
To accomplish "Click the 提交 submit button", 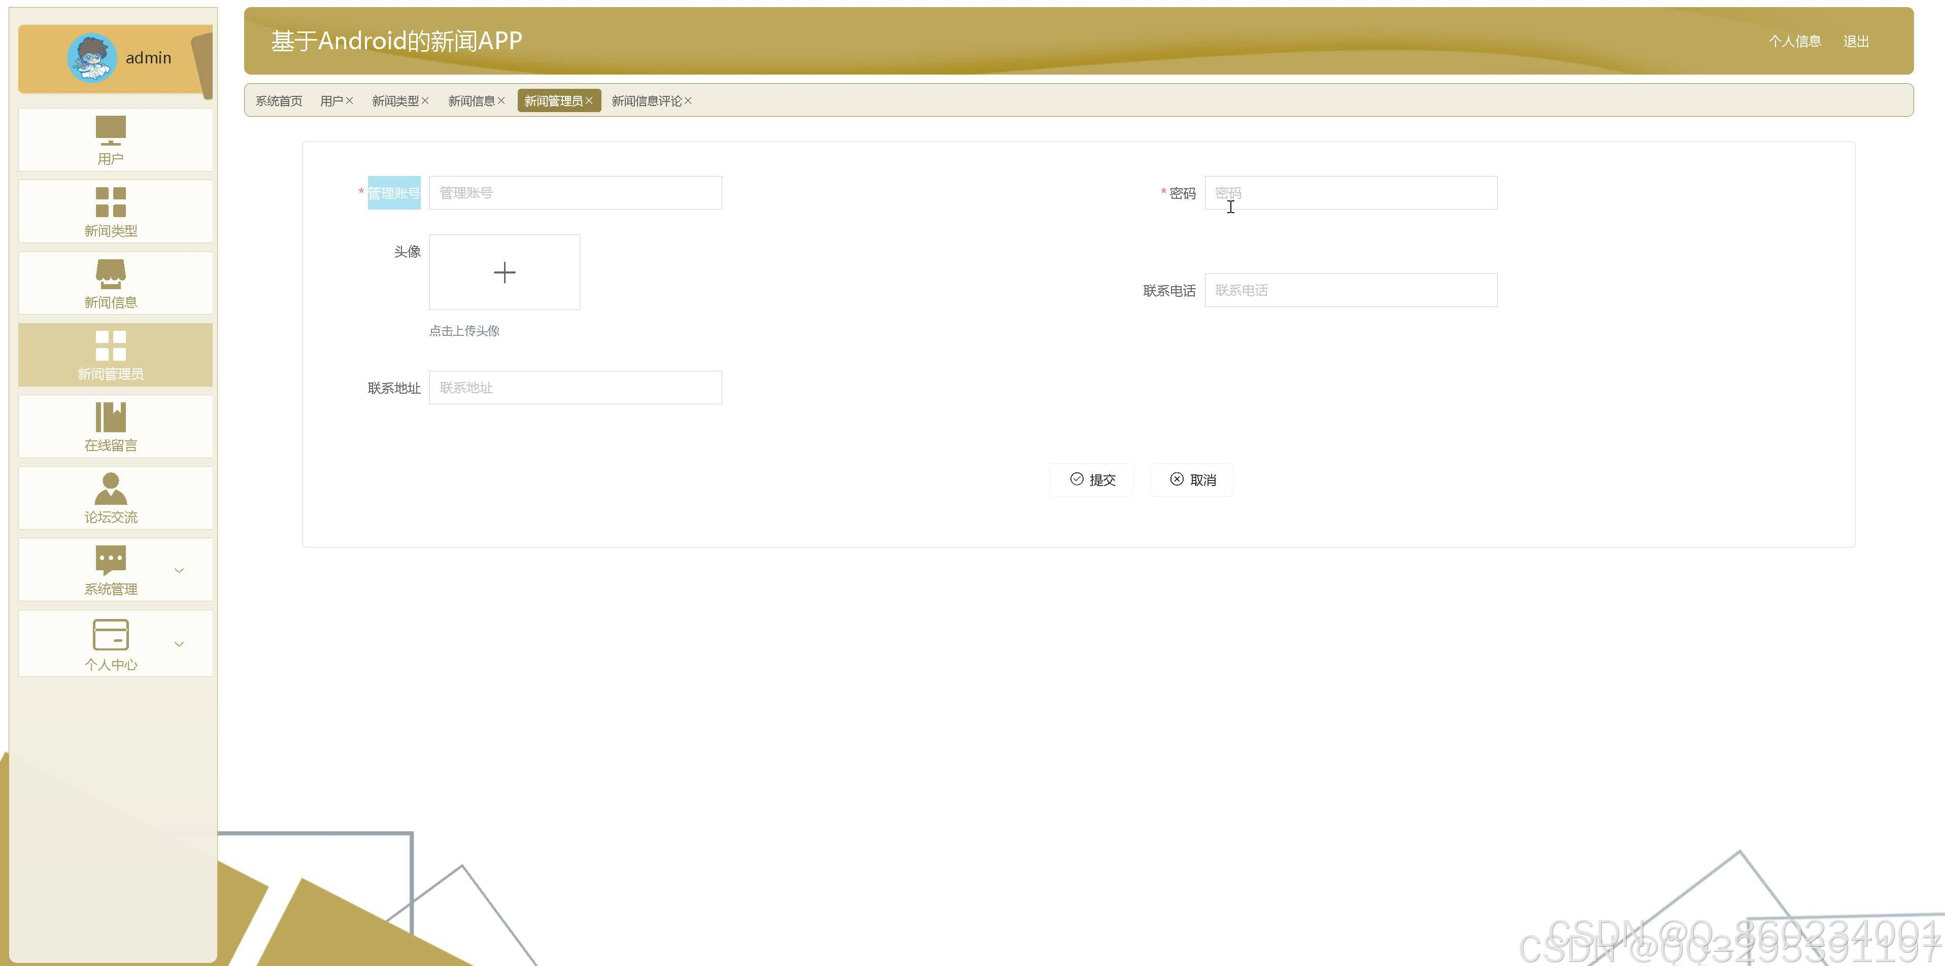I will (x=1092, y=480).
